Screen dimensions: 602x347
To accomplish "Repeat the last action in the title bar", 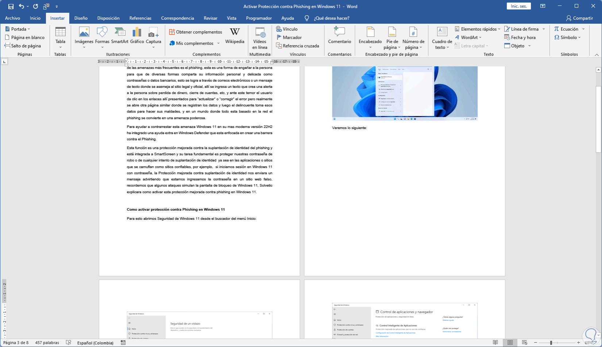I will tap(35, 7).
